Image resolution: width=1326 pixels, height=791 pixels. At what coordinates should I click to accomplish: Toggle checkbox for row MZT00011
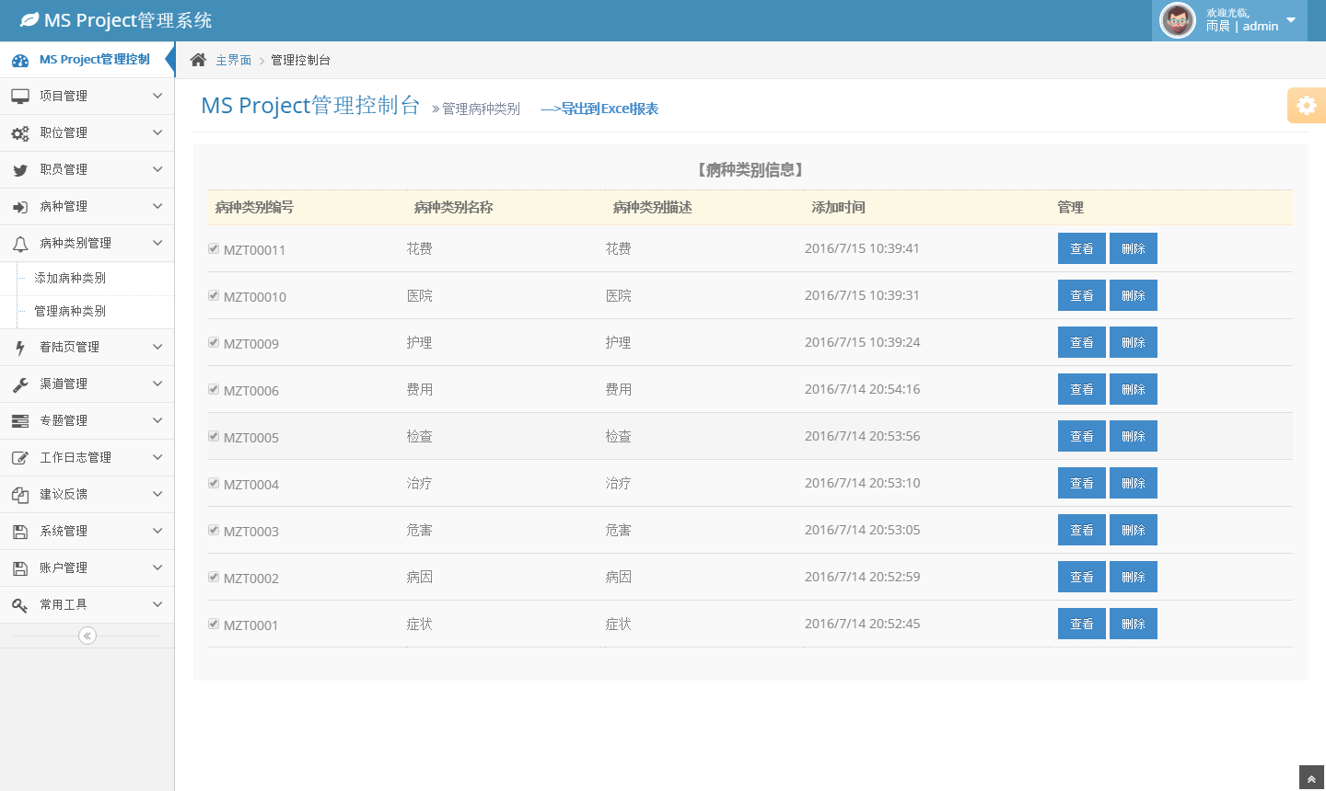click(214, 248)
